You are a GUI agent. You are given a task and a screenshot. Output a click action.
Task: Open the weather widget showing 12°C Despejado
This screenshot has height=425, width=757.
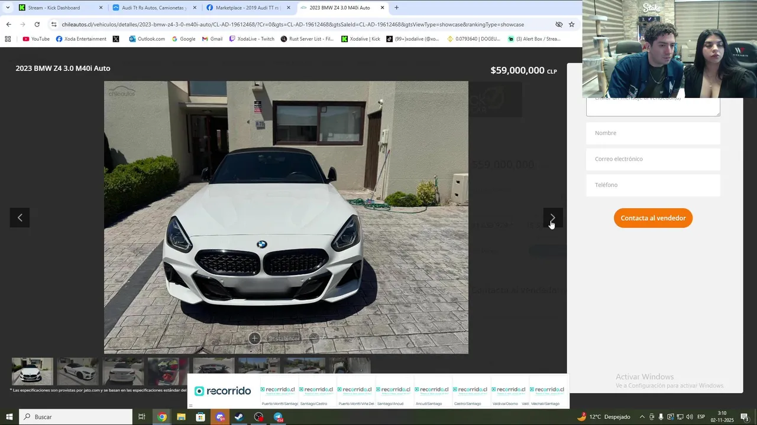(x=604, y=417)
